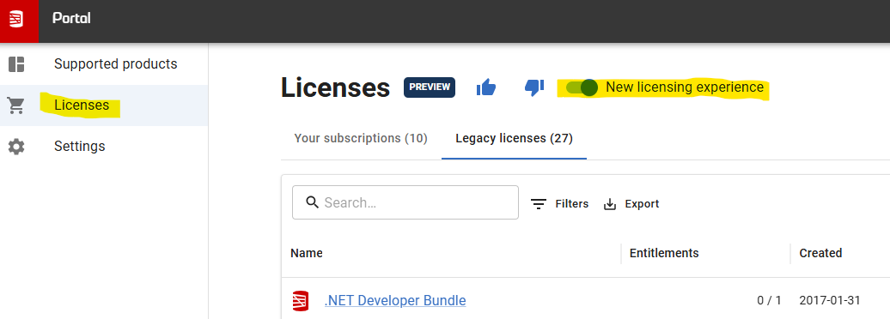Click the red database logo in header
Image resolution: width=890 pixels, height=319 pixels.
point(17,18)
